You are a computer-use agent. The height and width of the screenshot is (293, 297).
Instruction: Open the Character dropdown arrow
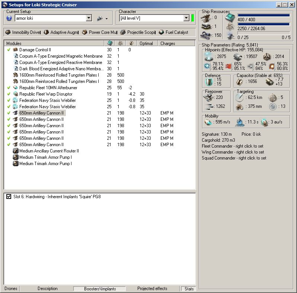pyautogui.click(x=186, y=18)
